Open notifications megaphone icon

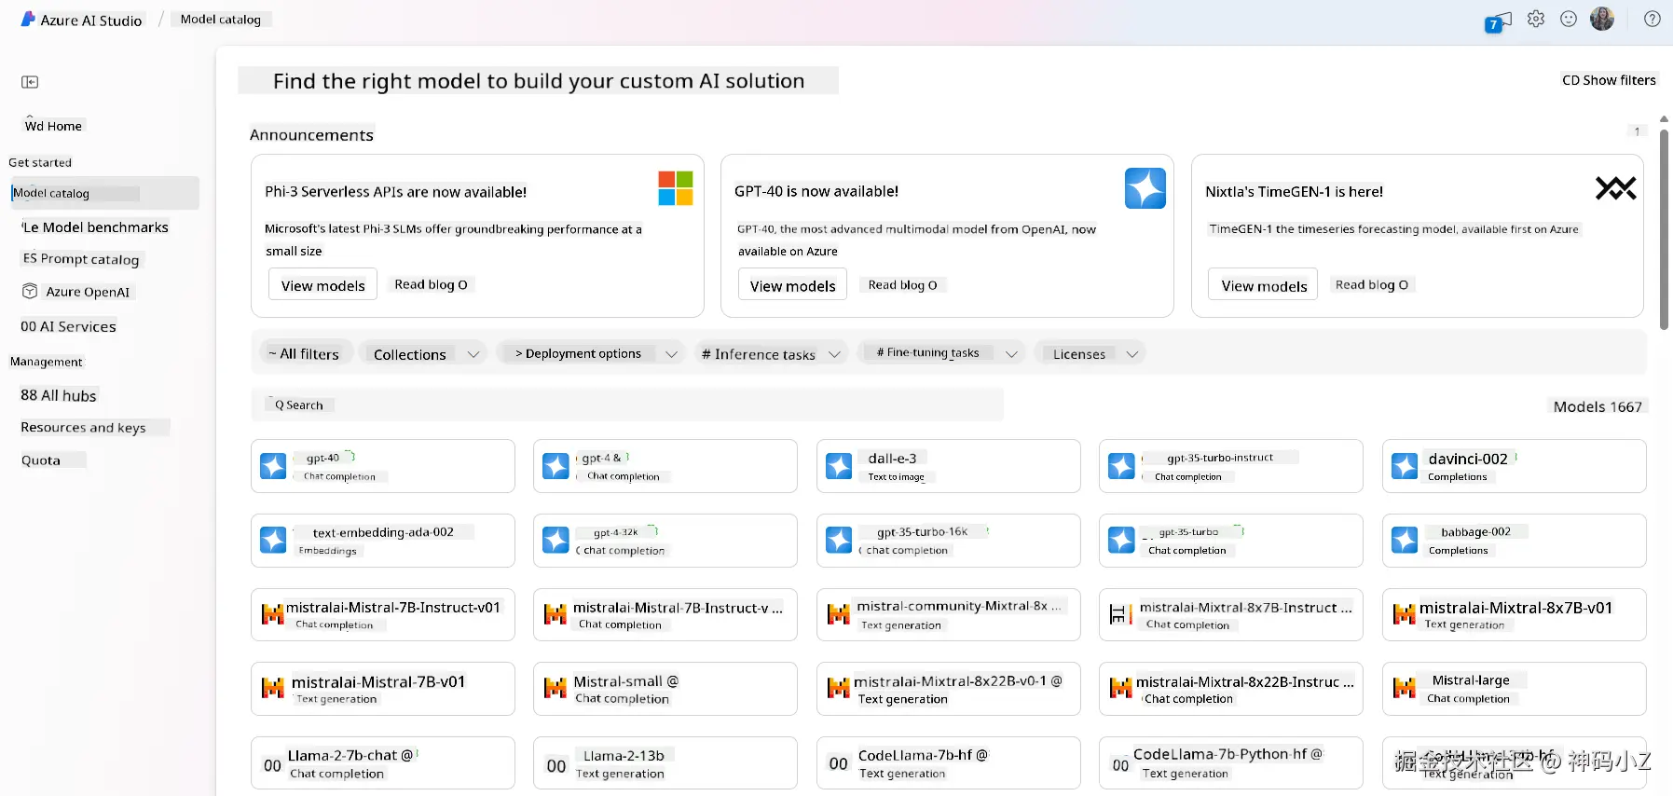click(1498, 21)
